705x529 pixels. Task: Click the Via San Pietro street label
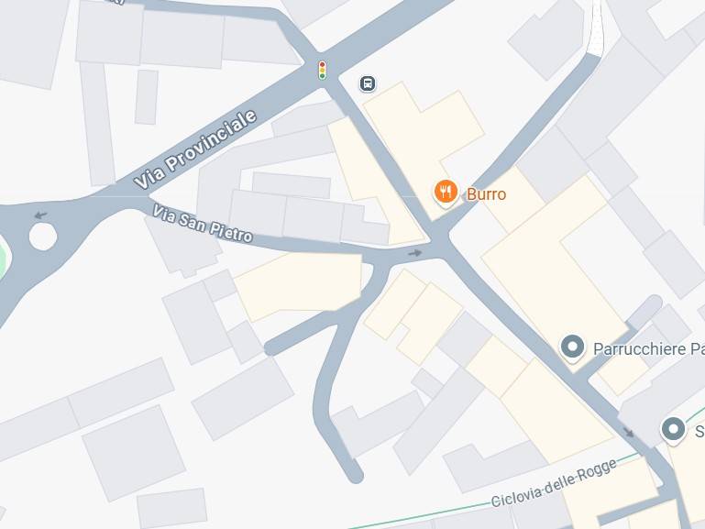(x=203, y=224)
